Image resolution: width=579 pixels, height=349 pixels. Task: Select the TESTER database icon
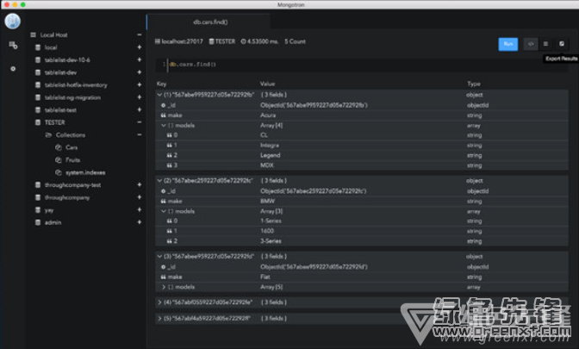pos(38,122)
